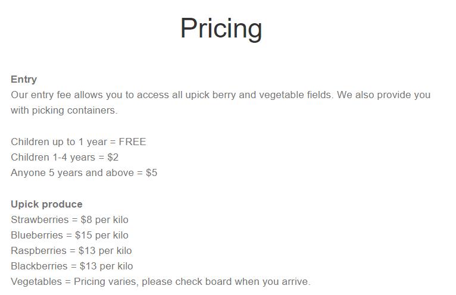Select the Anyone 5 years and above line
Viewport: 456px width, 295px height.
84,172
